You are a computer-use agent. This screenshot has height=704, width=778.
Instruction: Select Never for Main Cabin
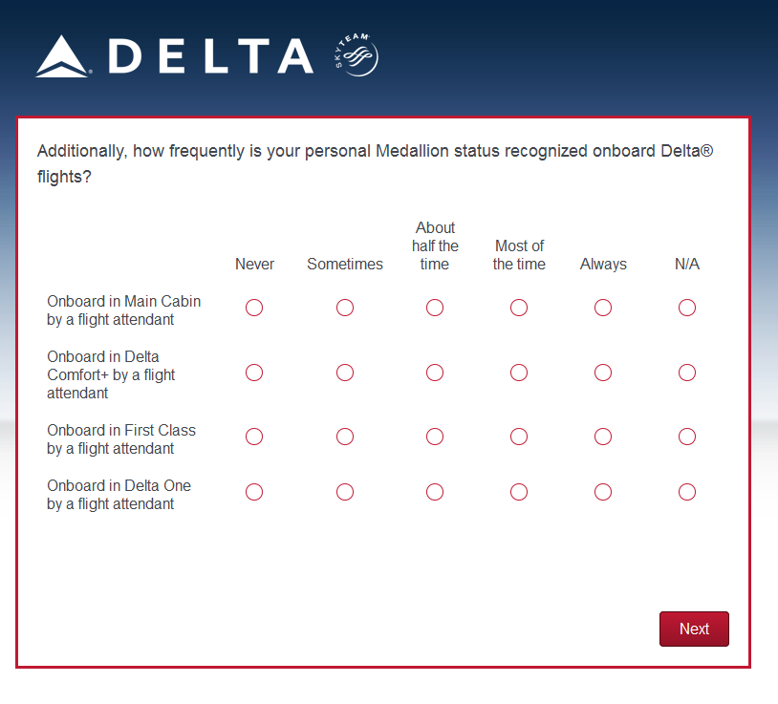pyautogui.click(x=254, y=308)
